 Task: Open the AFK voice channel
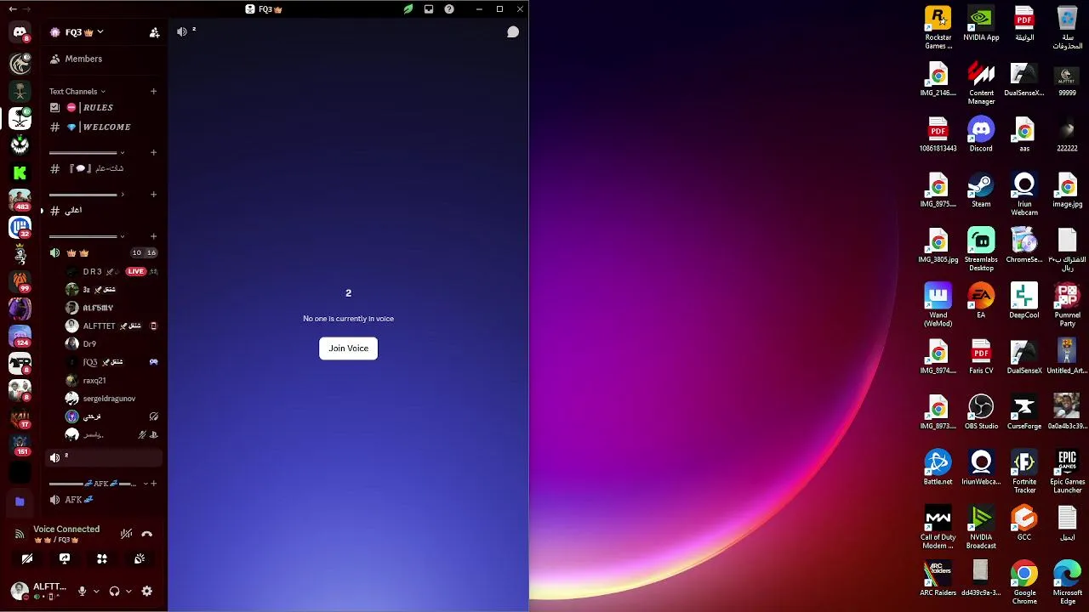102,500
